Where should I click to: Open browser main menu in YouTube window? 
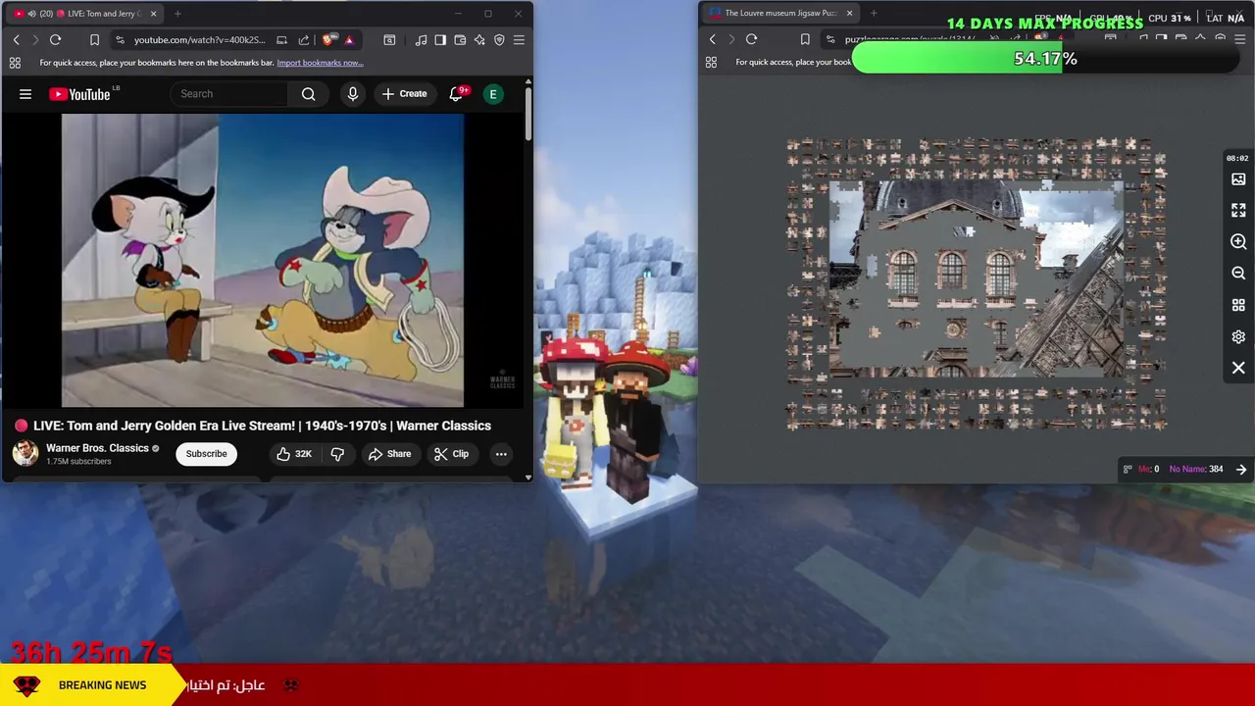[x=519, y=40]
